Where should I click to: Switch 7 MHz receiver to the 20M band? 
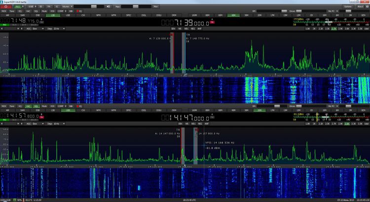259,15
